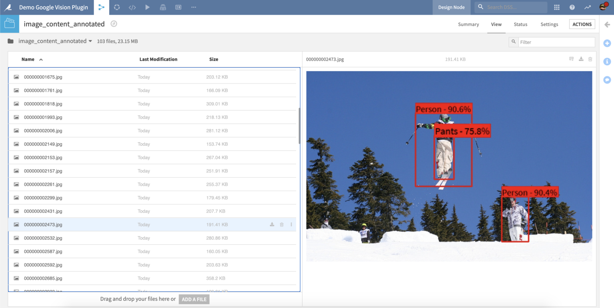
Task: Delete the previewed image via the trash icon
Action: [590, 59]
